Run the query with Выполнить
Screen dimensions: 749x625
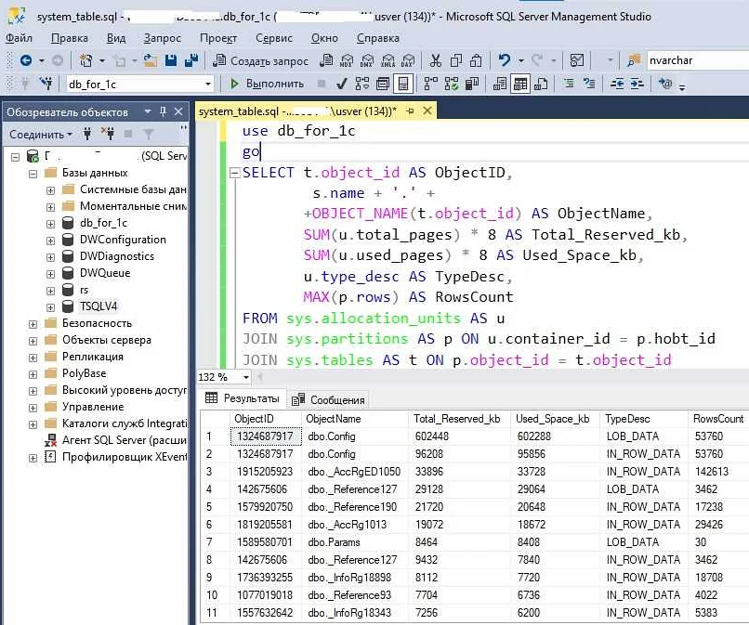click(268, 84)
